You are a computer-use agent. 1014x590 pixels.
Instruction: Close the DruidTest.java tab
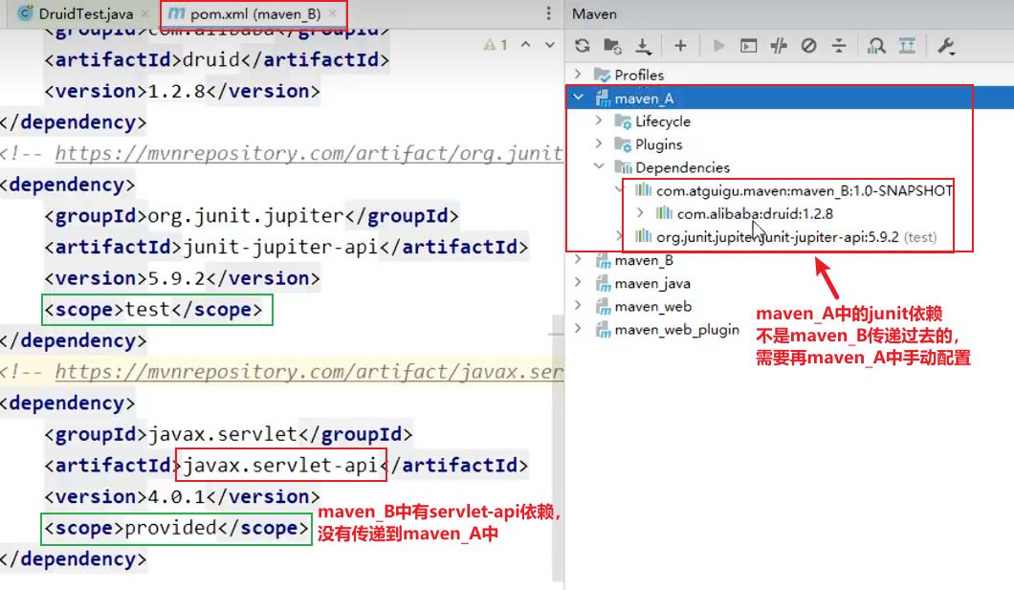(x=145, y=13)
